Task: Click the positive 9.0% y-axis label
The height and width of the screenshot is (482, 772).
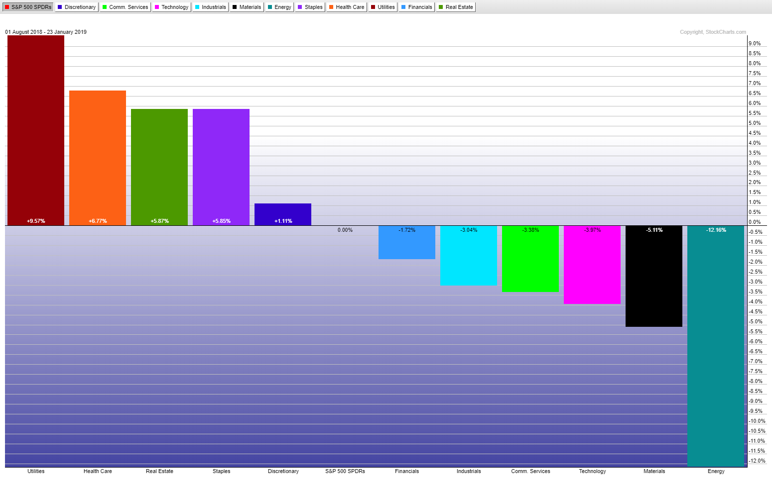Action: [754, 43]
